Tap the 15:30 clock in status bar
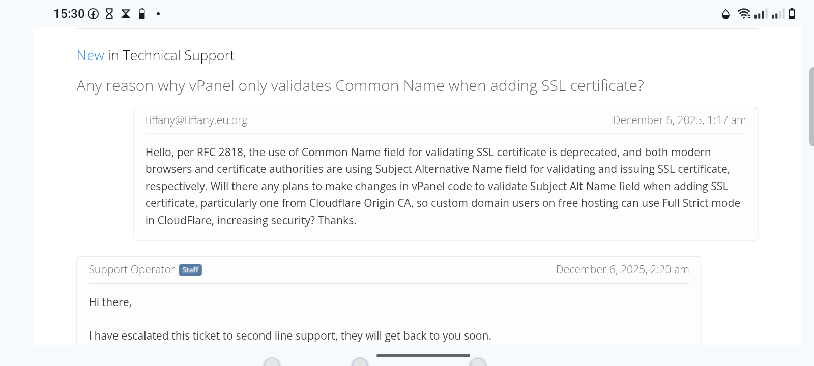814x366 pixels. pos(69,14)
